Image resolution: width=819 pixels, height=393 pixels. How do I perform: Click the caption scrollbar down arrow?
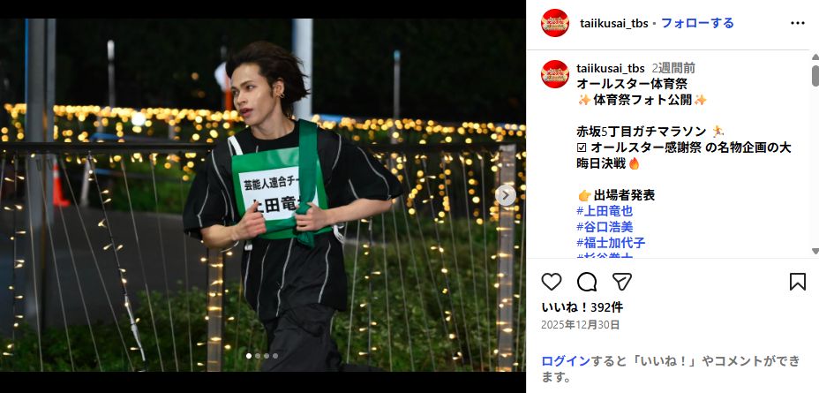pos(815,252)
